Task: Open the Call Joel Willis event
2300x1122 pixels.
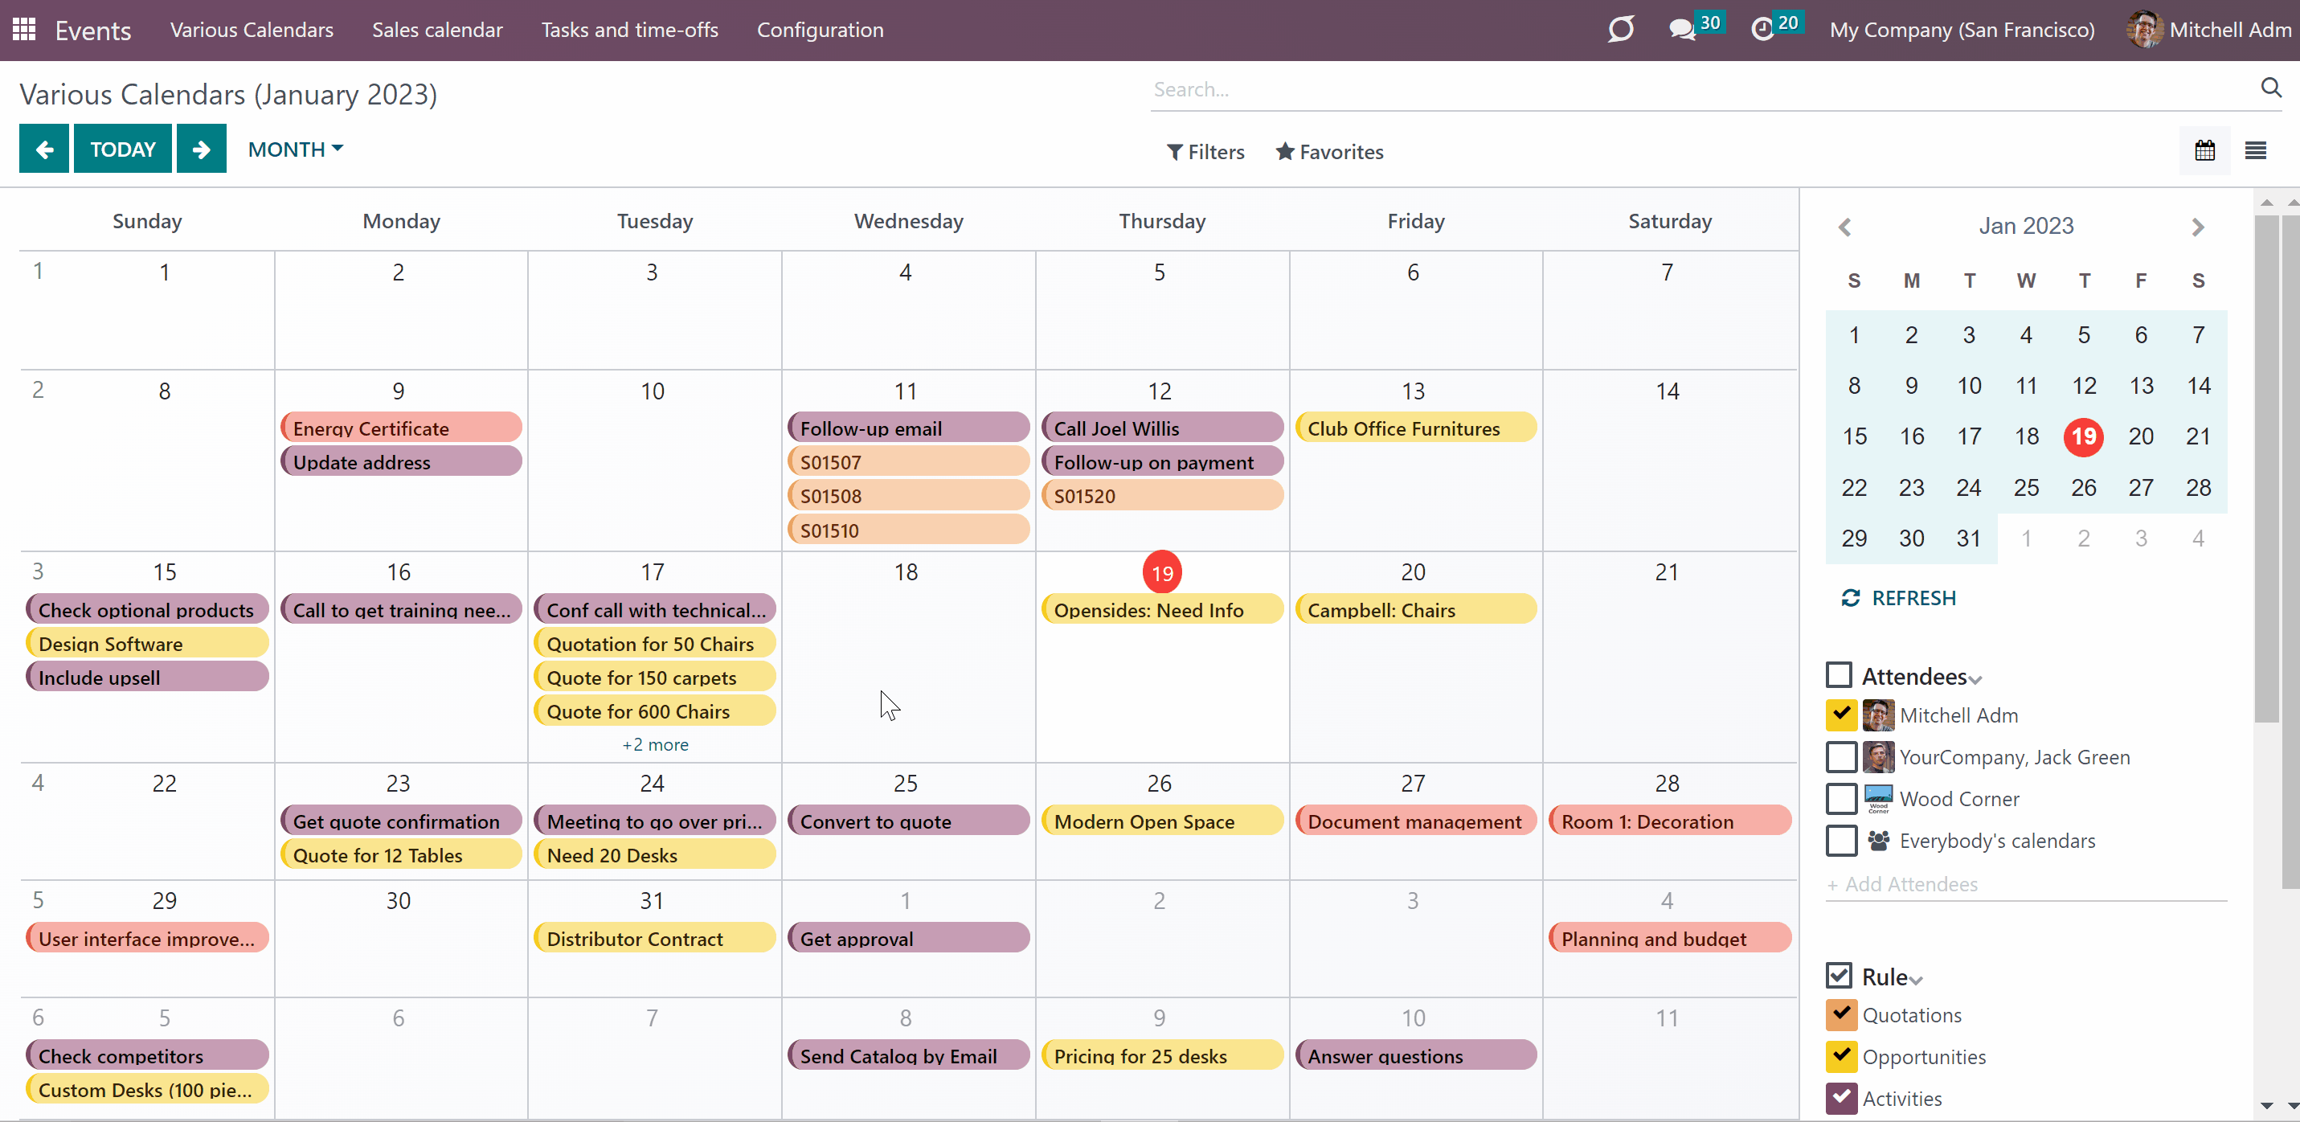Action: point(1161,428)
